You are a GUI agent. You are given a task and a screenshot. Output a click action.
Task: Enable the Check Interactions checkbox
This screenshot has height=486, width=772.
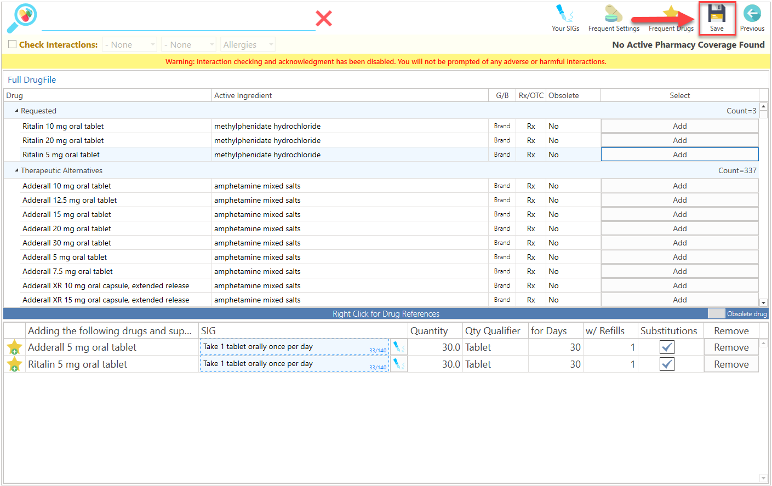(x=12, y=44)
